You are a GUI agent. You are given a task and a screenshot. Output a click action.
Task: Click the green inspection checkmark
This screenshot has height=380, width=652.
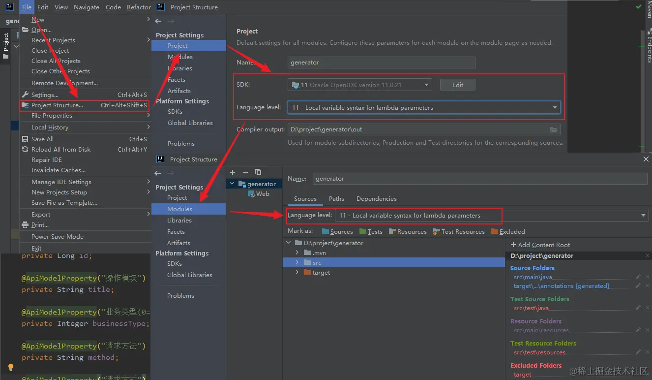click(x=638, y=7)
